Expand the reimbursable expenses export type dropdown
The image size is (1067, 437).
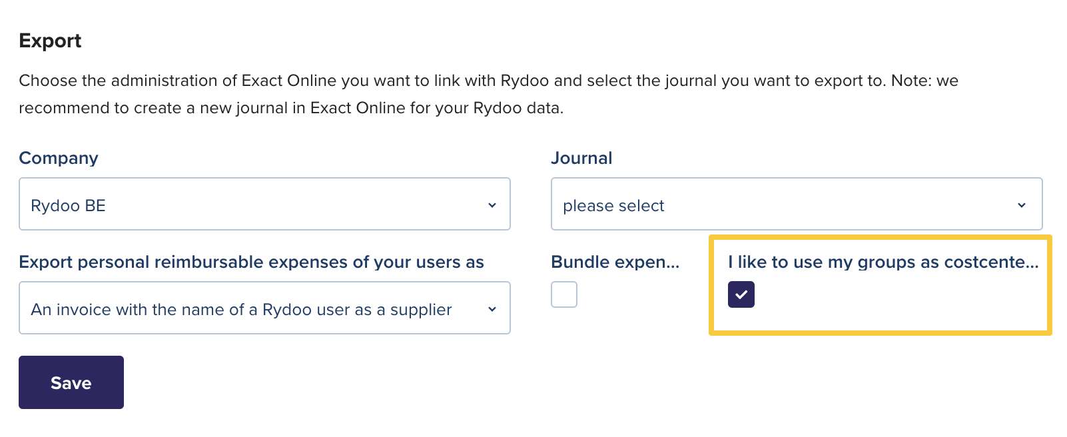(264, 308)
